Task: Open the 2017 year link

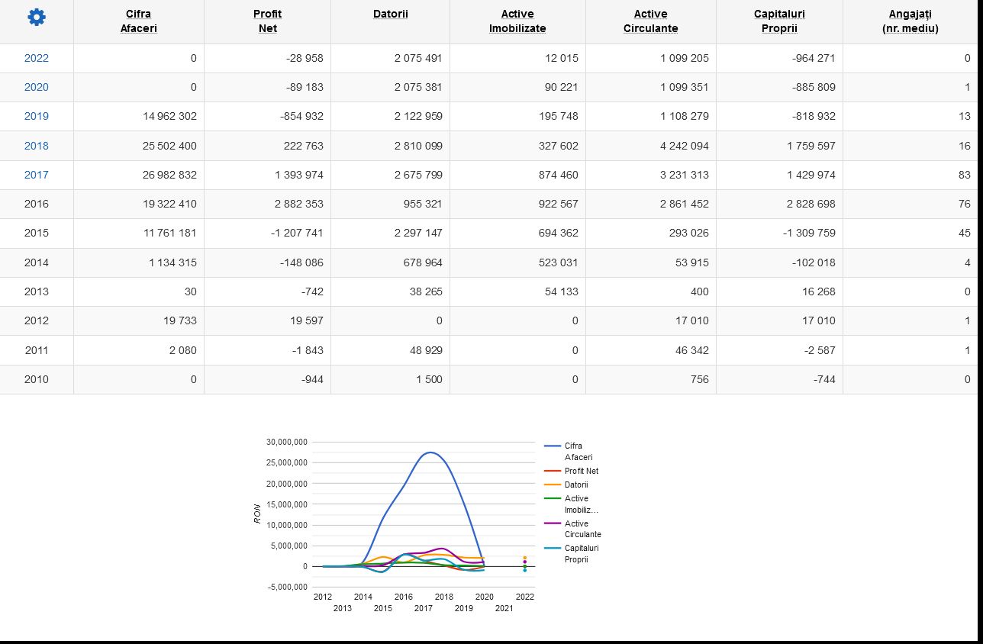Action: click(36, 175)
